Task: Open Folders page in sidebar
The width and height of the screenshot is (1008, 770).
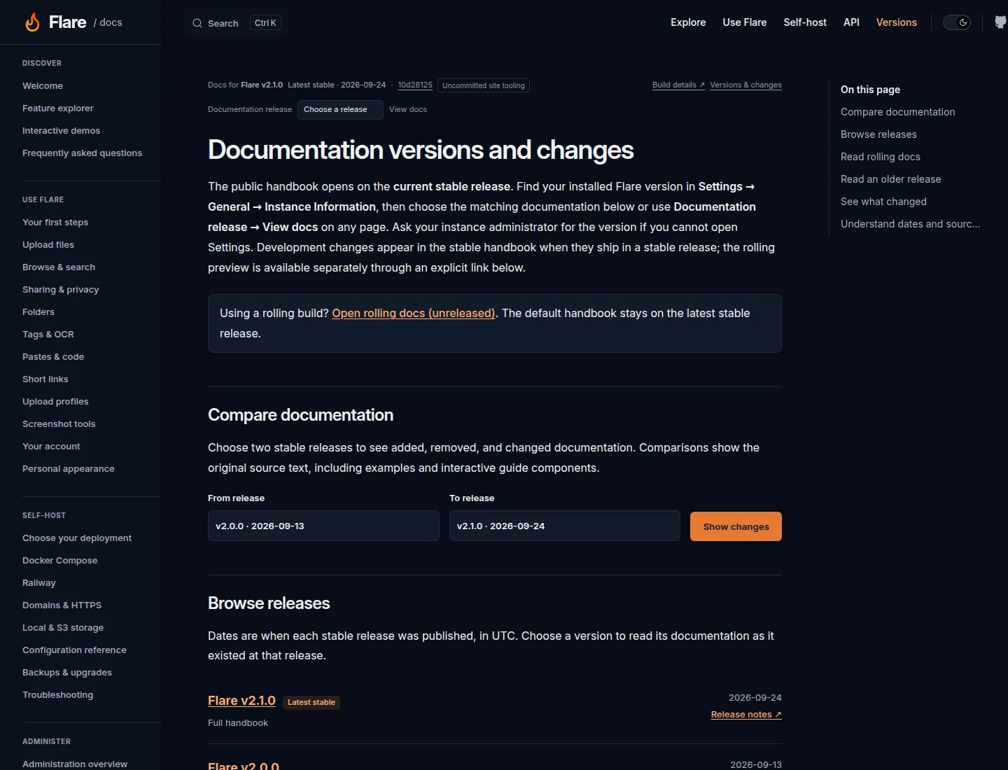Action: tap(38, 312)
